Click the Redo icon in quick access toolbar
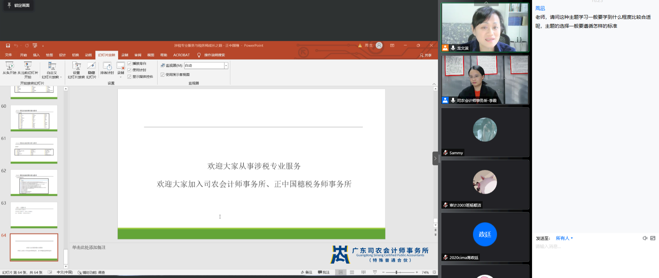This screenshot has height=278, width=659. (27, 46)
